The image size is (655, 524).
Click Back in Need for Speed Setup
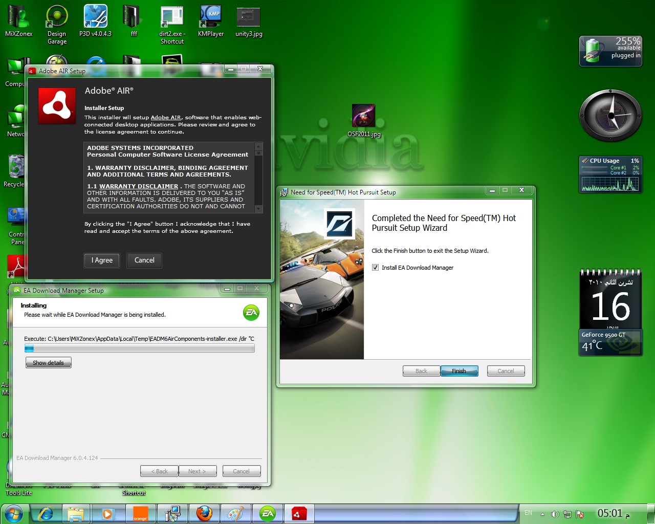click(421, 371)
